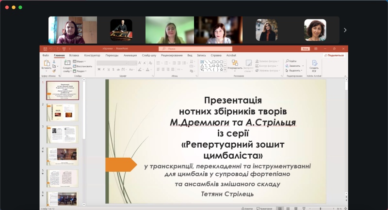Click the Share (Поделиться) button
The width and height of the screenshot is (388, 210).
[334, 55]
